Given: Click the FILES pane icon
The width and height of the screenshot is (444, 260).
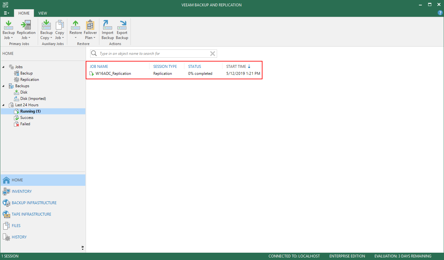Looking at the screenshot, I should coord(6,226).
